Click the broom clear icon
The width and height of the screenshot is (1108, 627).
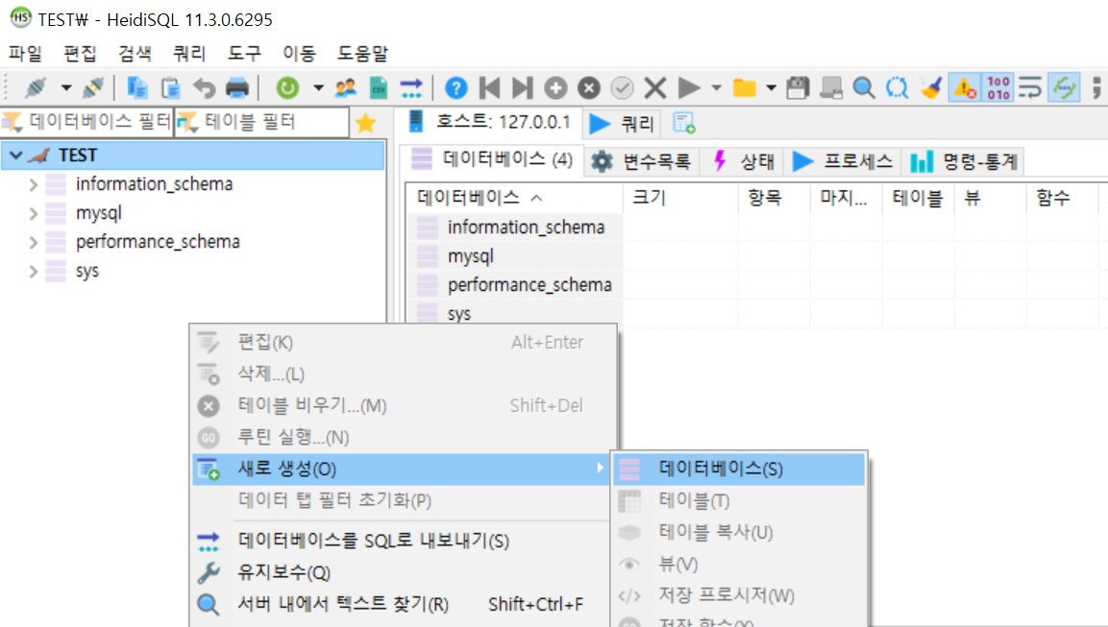(x=930, y=88)
